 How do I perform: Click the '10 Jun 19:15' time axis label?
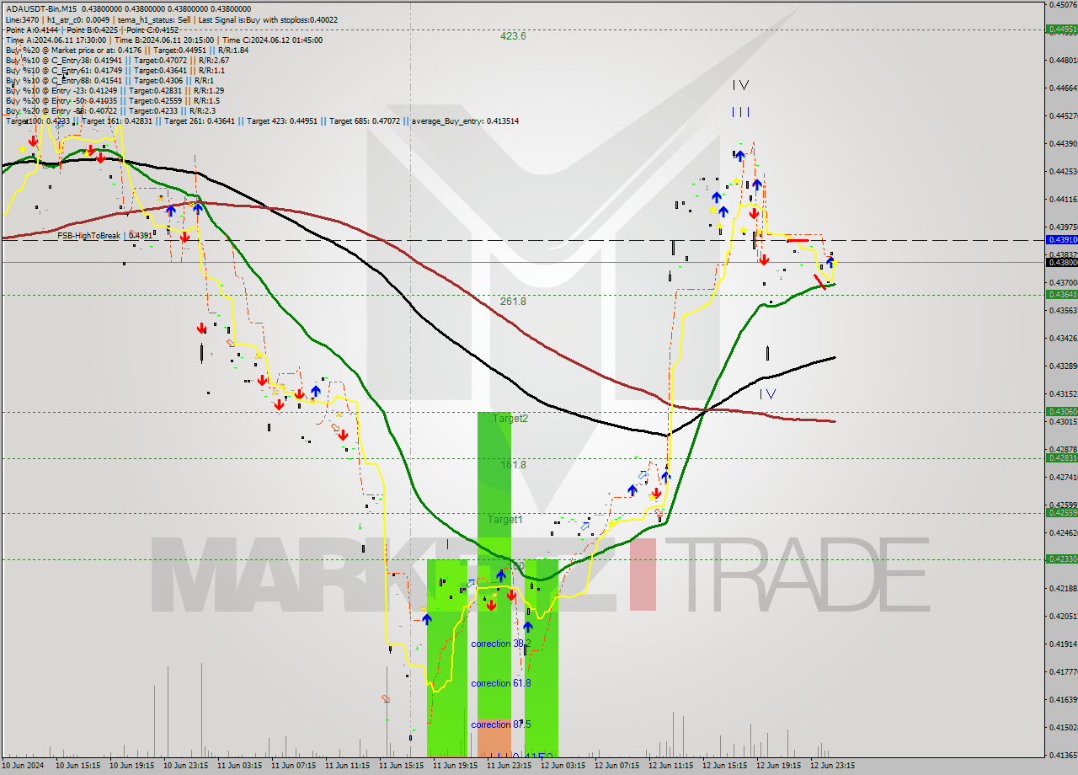132,767
